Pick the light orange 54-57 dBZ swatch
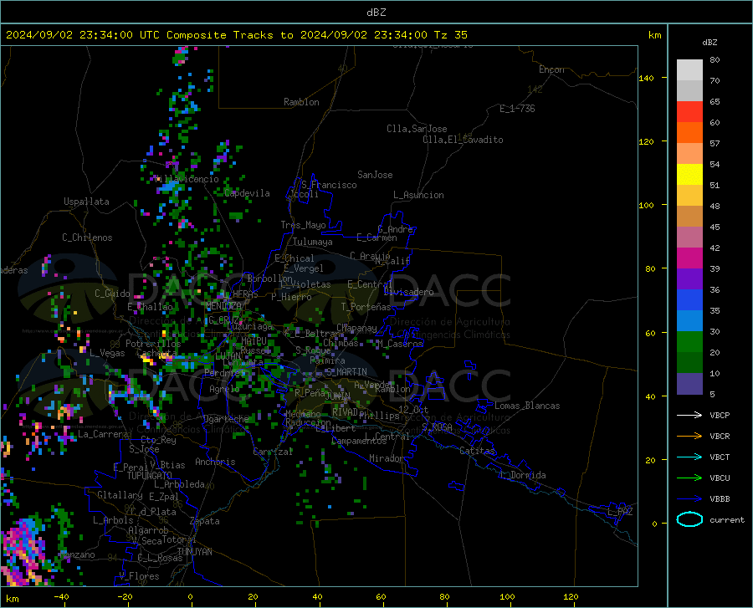 tap(689, 154)
